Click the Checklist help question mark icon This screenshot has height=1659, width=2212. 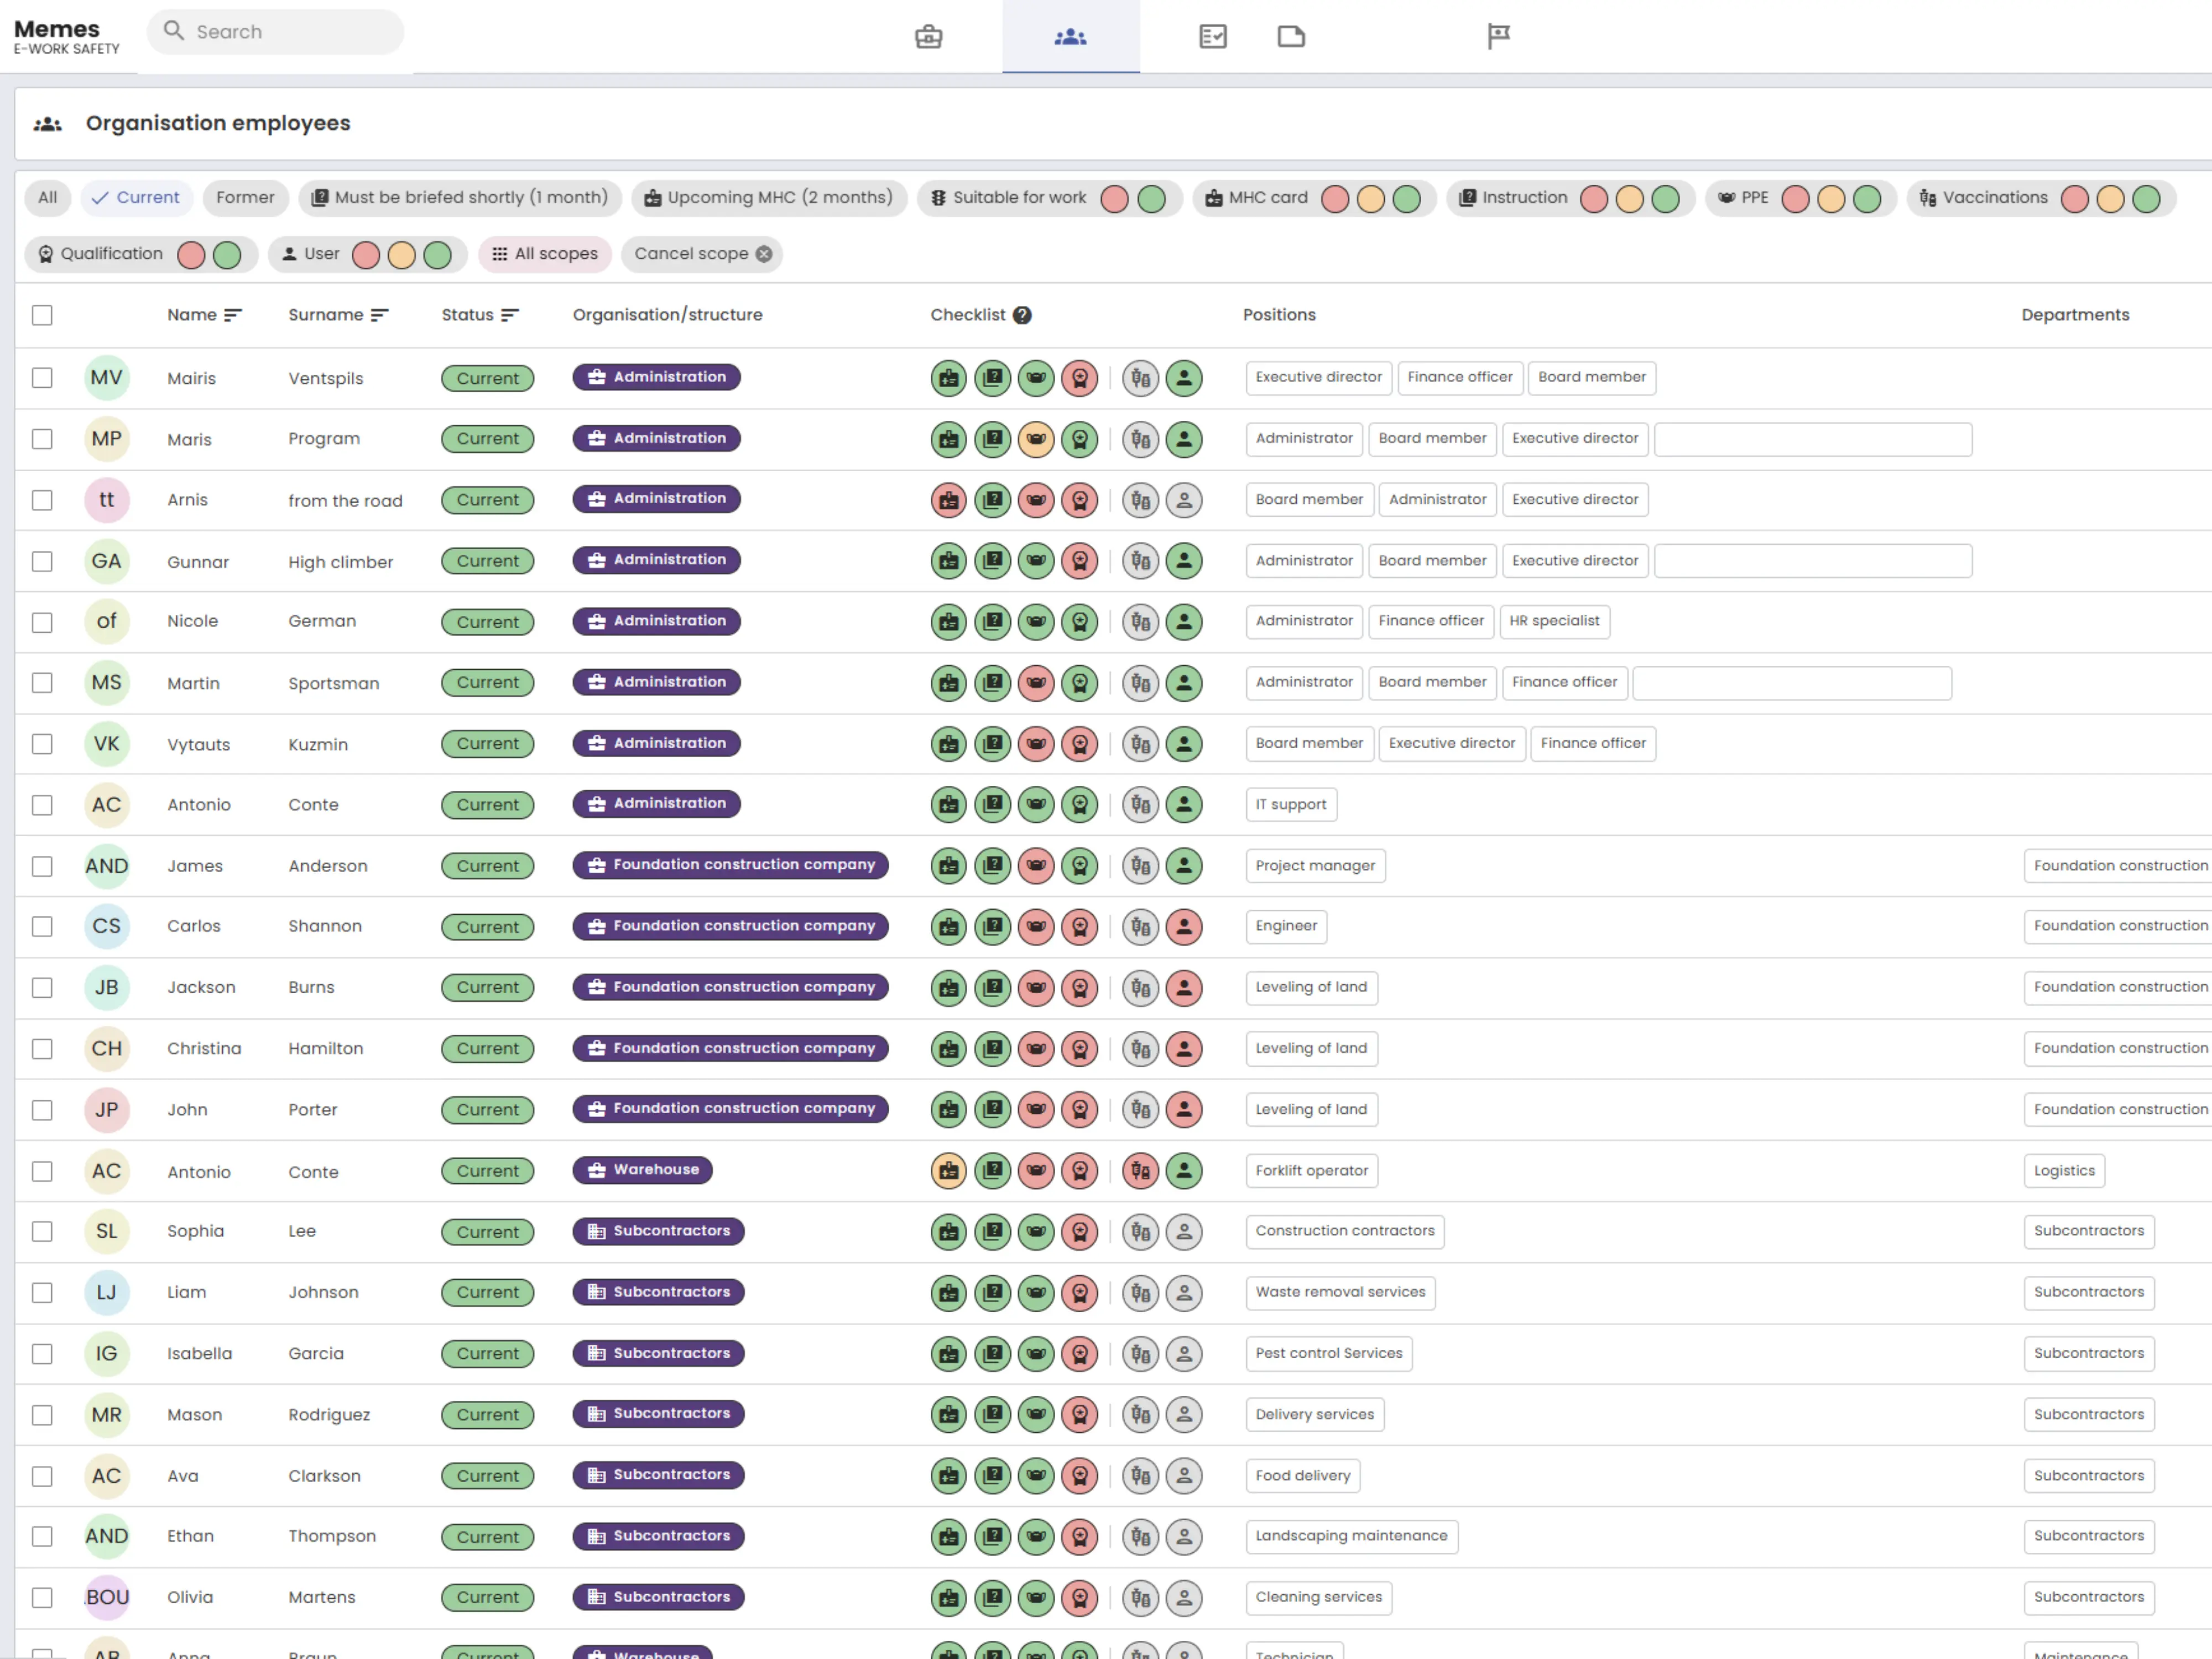[x=1021, y=315]
